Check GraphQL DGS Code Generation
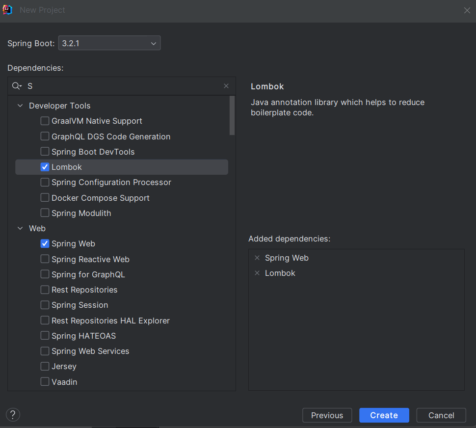Screen dimensions: 476x428 coord(45,136)
